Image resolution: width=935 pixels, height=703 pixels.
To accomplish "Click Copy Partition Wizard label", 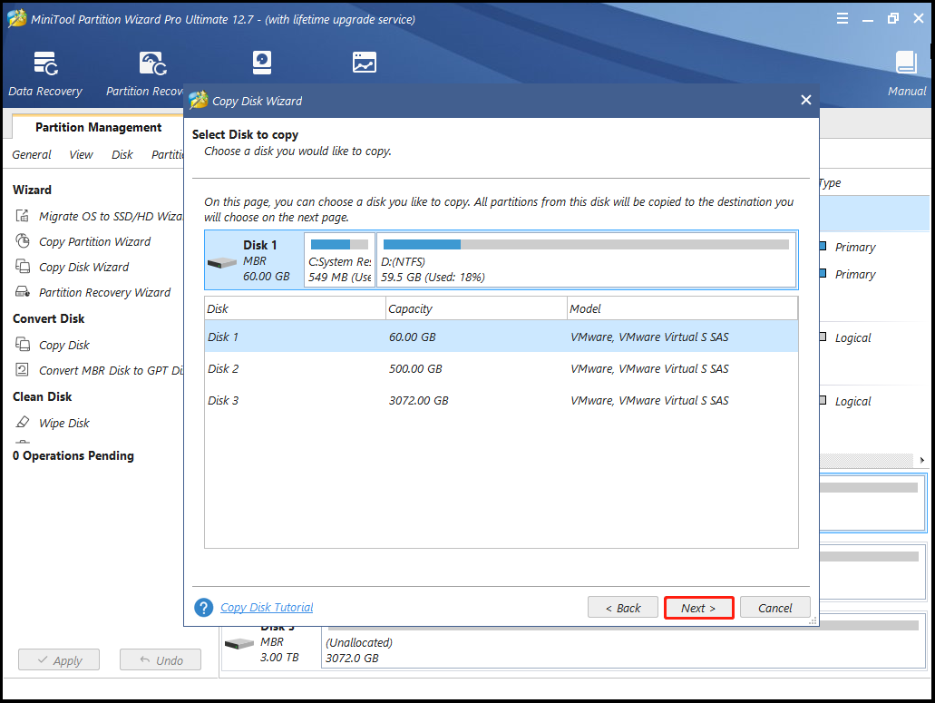I will click(95, 241).
